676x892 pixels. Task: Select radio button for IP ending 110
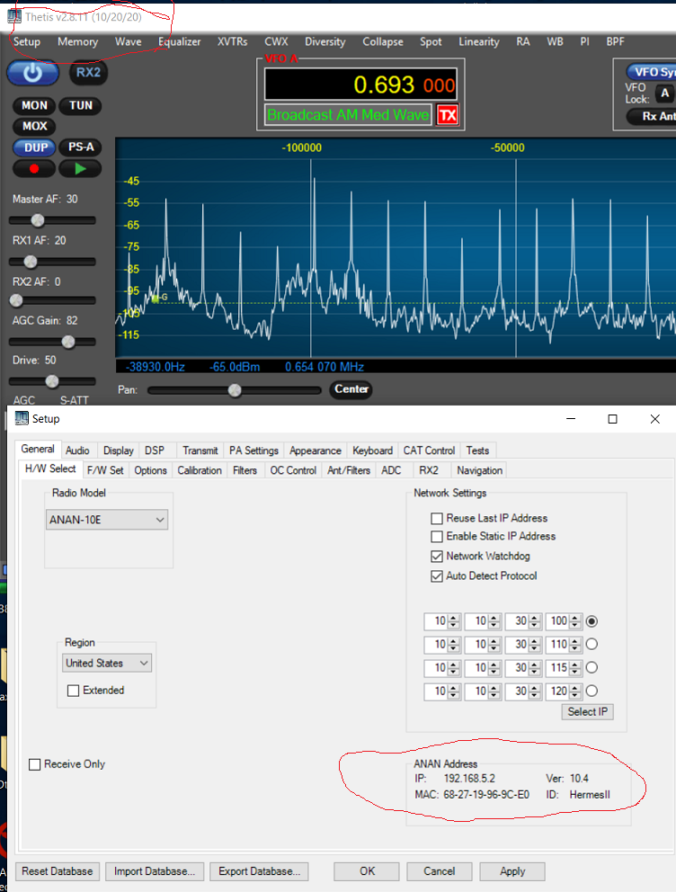591,645
